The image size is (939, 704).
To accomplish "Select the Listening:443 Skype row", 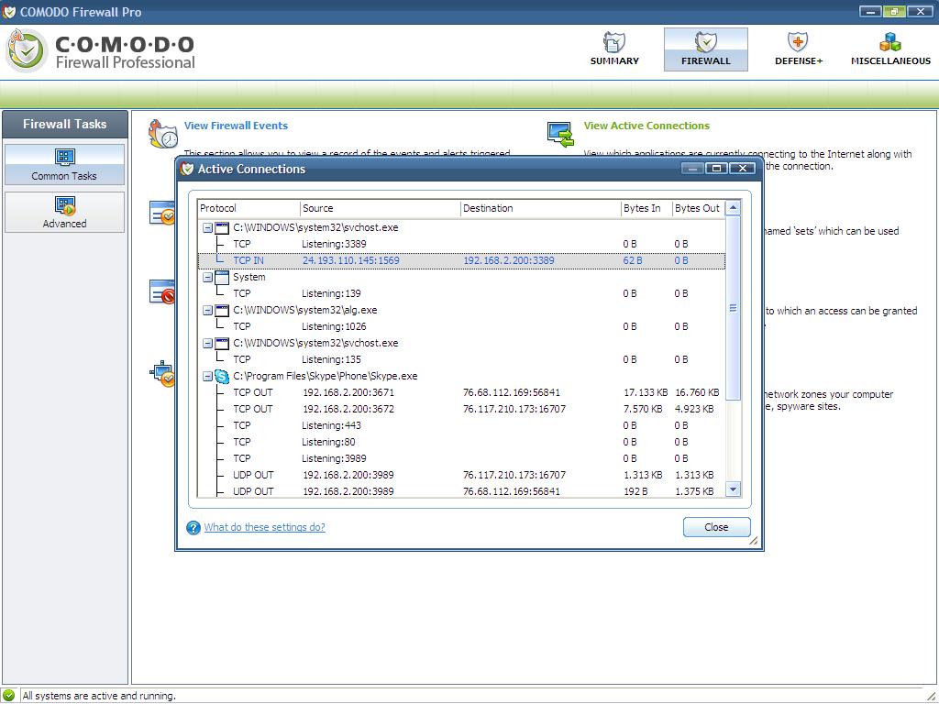I will [x=461, y=425].
